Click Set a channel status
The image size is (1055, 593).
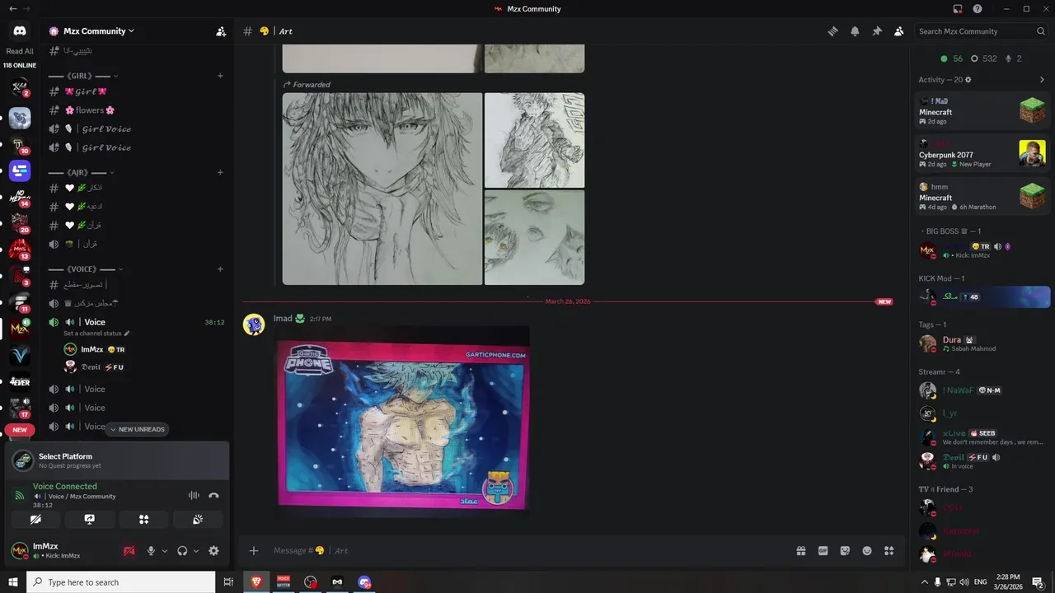click(96, 334)
